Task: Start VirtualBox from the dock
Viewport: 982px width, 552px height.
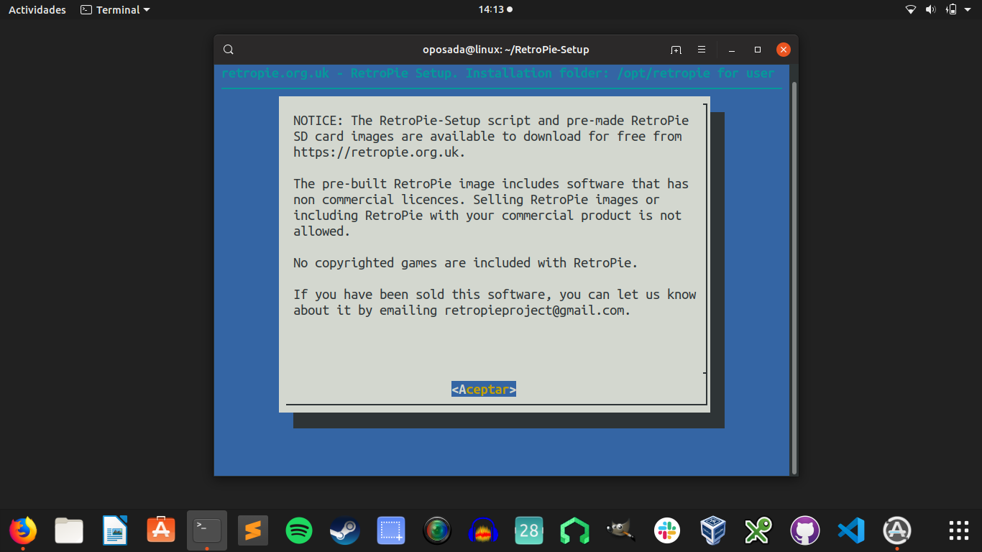Action: pyautogui.click(x=712, y=530)
